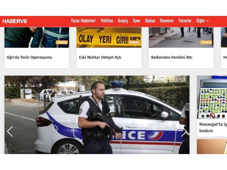This screenshot has height=170, width=227.
Task: Open the Yazarlar page
Action: (185, 21)
